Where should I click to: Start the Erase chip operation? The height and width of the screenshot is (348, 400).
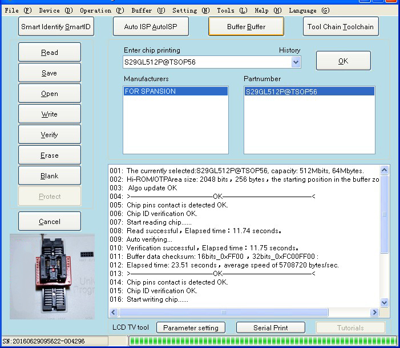point(50,155)
